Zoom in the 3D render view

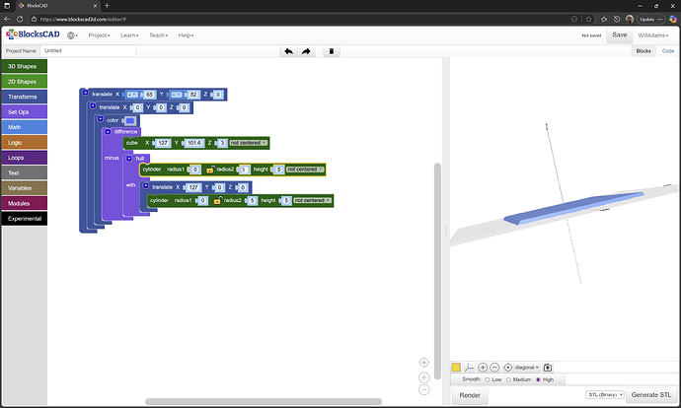pos(483,368)
